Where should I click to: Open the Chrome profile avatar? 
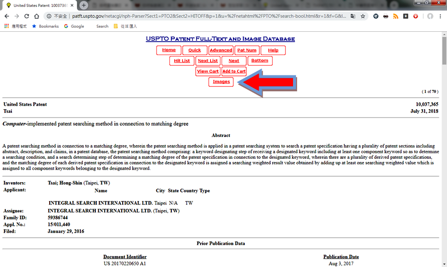pos(430,16)
